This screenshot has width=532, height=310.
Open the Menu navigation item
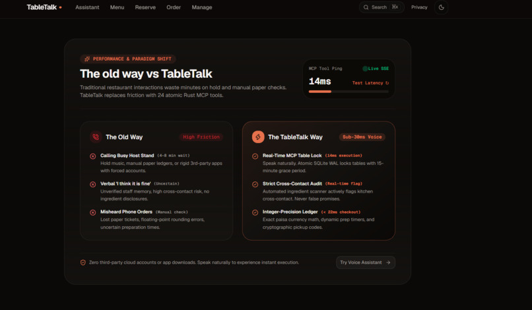(117, 7)
